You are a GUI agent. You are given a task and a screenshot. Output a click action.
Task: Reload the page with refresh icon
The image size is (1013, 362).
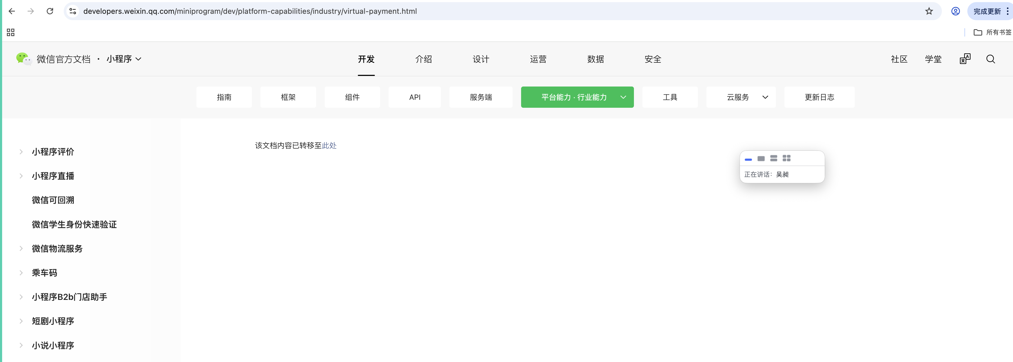pyautogui.click(x=50, y=11)
